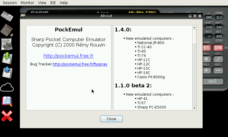Viewport: 228px width, 137px height.
Task: Click the 'TI-57' list entry
Action: coord(141,103)
